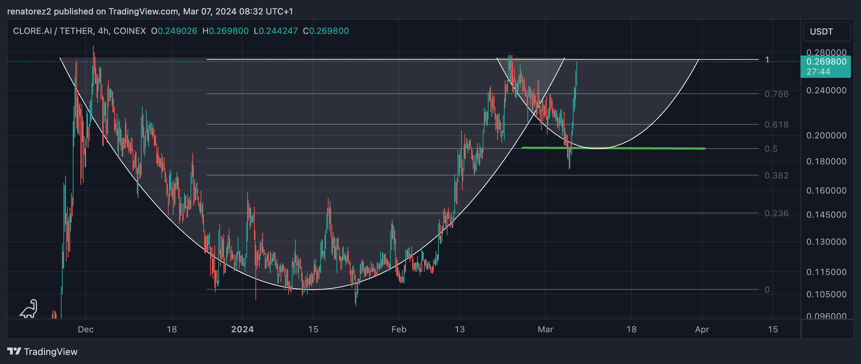The height and width of the screenshot is (364, 861).
Task: Click the low value L0.244247
Action: (276, 31)
